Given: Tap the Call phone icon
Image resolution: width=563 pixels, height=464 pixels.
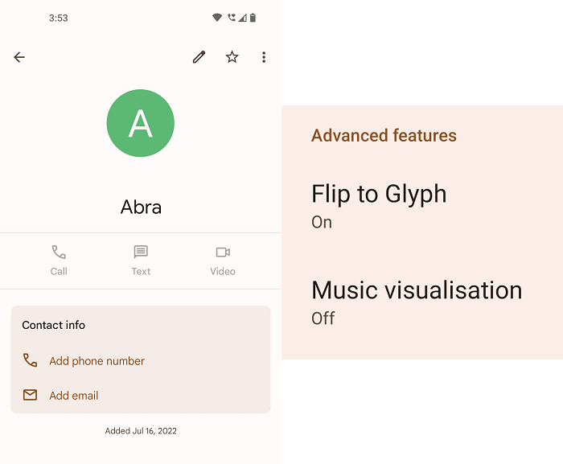Looking at the screenshot, I should tap(59, 253).
